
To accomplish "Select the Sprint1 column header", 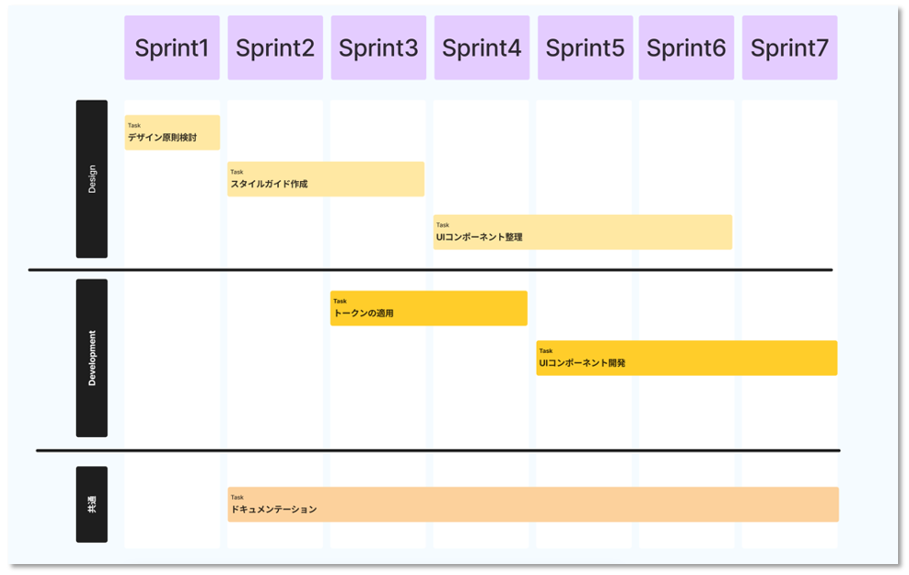I will click(172, 48).
